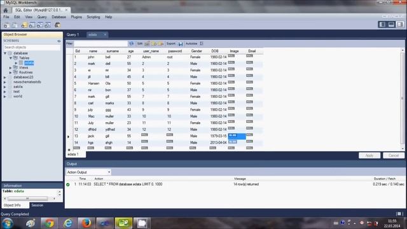The image size is (407, 229).
Task: Collapse the database schema node
Action: (5, 53)
